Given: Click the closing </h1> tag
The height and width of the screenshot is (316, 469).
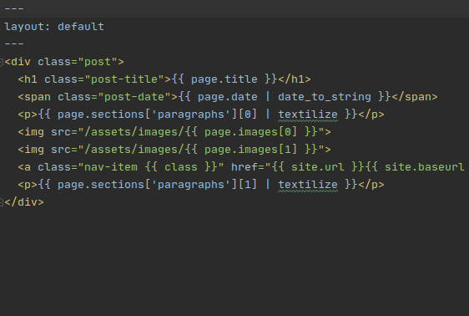Looking at the screenshot, I should tap(295, 79).
